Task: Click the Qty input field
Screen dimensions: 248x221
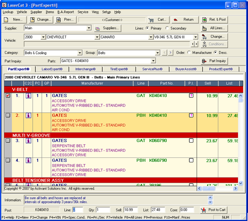Action: 103,210
